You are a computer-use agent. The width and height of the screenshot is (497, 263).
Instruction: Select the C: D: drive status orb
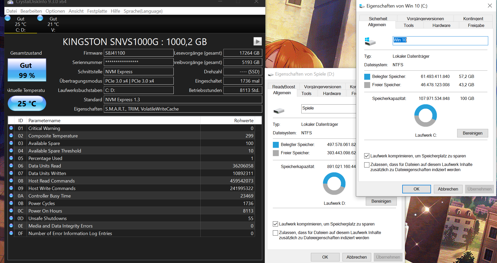click(8, 18)
